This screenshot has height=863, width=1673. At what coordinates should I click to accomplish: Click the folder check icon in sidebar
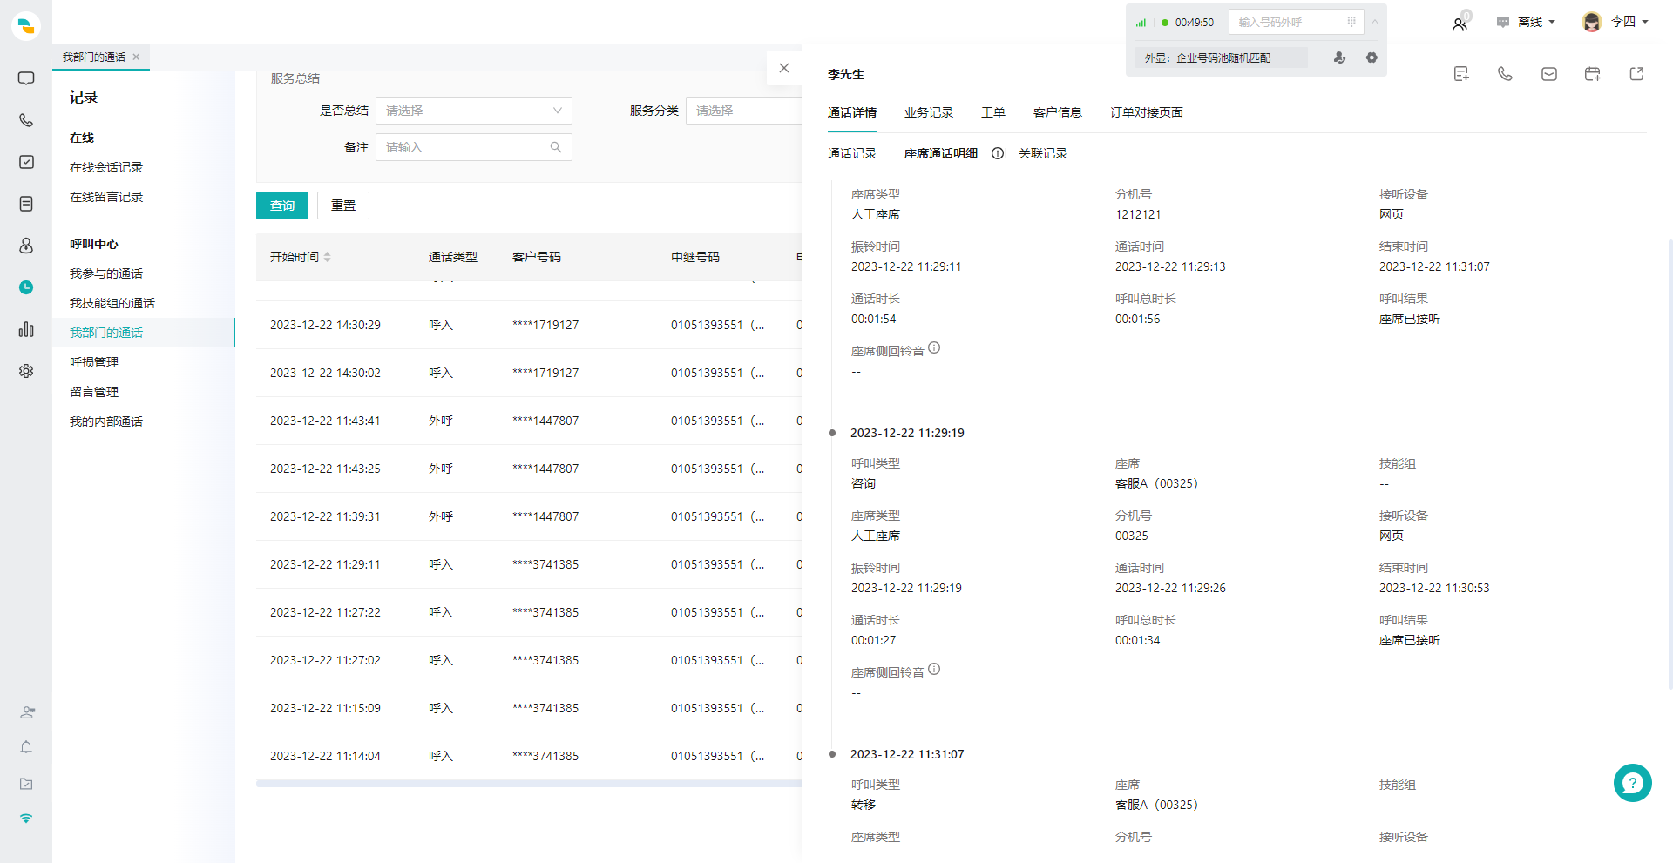pyautogui.click(x=26, y=784)
